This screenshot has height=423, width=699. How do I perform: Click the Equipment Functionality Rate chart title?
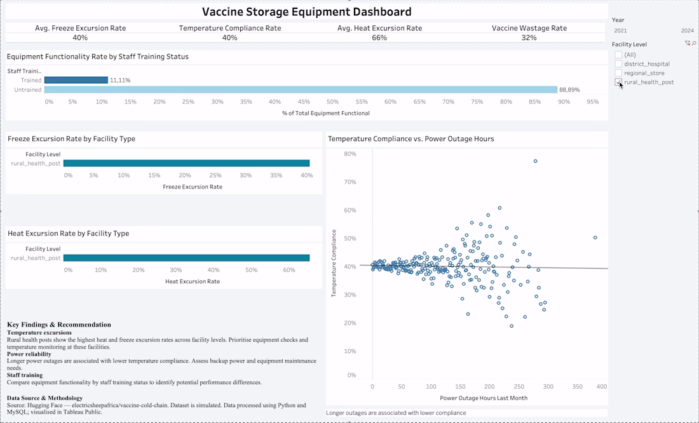click(98, 57)
